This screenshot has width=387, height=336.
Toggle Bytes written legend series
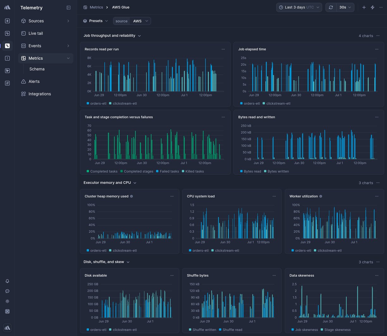click(276, 171)
